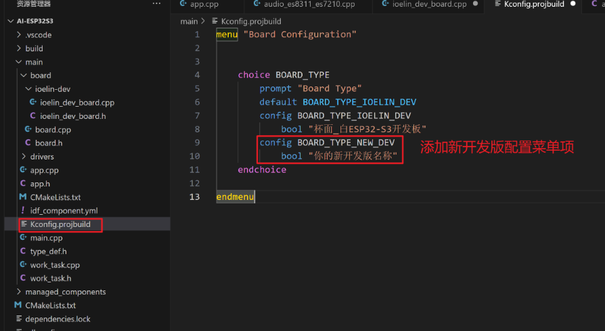Select the Kconfig.projbuild editor tab
This screenshot has height=331, width=605.
click(534, 4)
